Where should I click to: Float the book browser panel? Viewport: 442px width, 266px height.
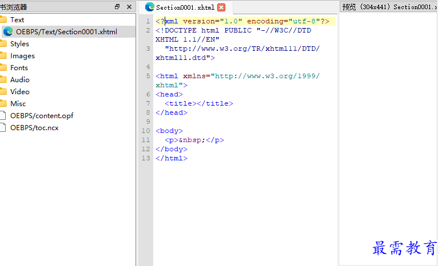click(x=118, y=7)
